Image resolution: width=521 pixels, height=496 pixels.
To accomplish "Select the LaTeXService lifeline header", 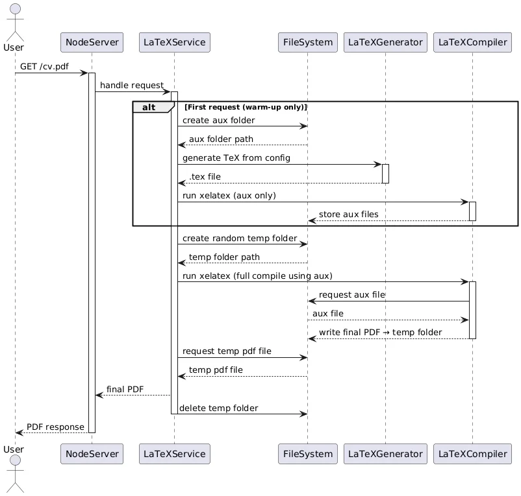I will coord(173,42).
